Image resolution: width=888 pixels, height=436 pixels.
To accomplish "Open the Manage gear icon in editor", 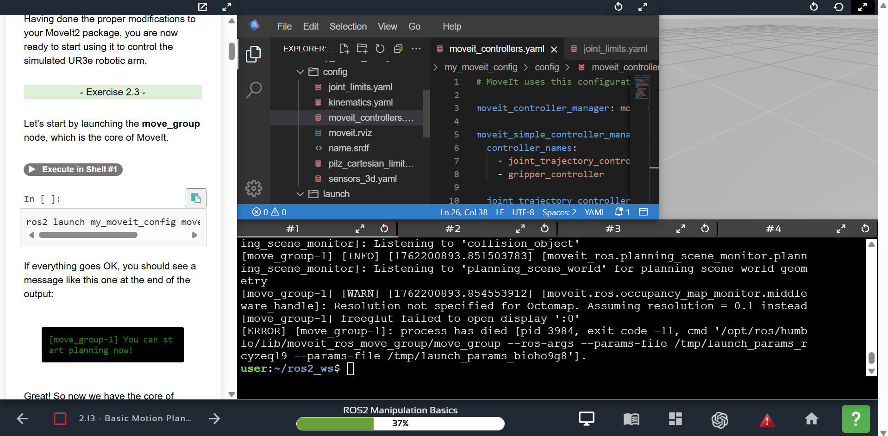I will 254,188.
